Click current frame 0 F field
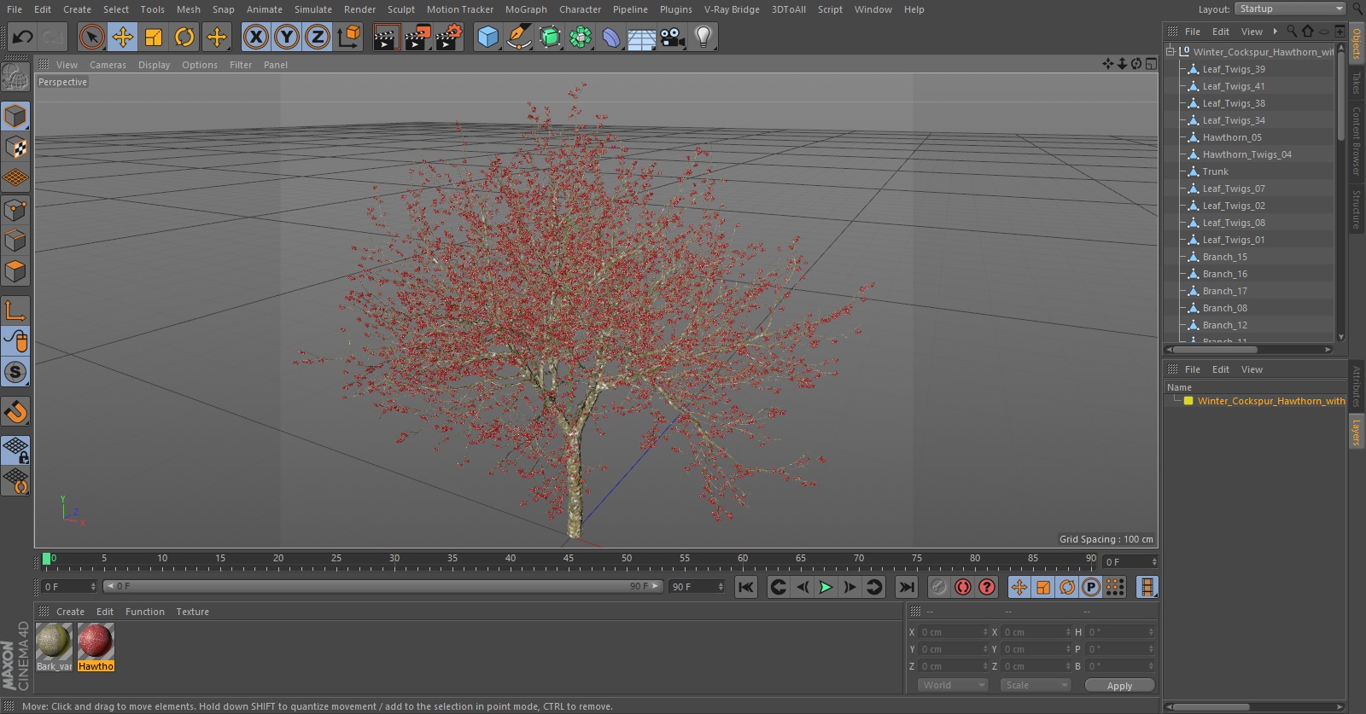The image size is (1366, 714). [69, 587]
